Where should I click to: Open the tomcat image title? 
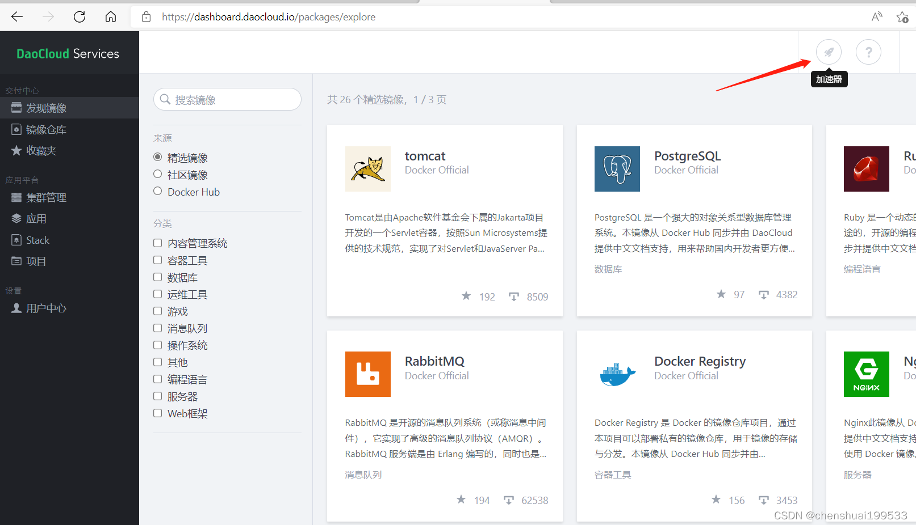pos(425,156)
